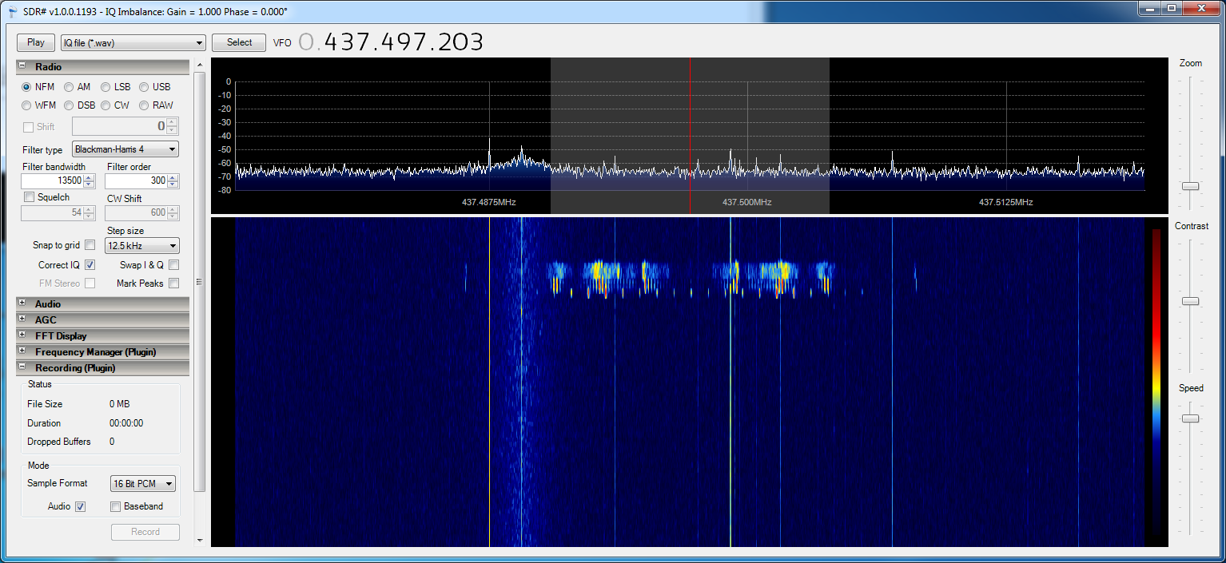Click the waterfall color gradient bar

1156,382
